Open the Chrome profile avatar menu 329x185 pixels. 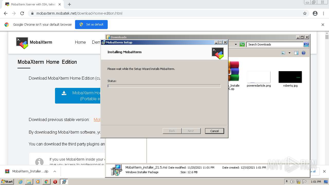point(315,13)
